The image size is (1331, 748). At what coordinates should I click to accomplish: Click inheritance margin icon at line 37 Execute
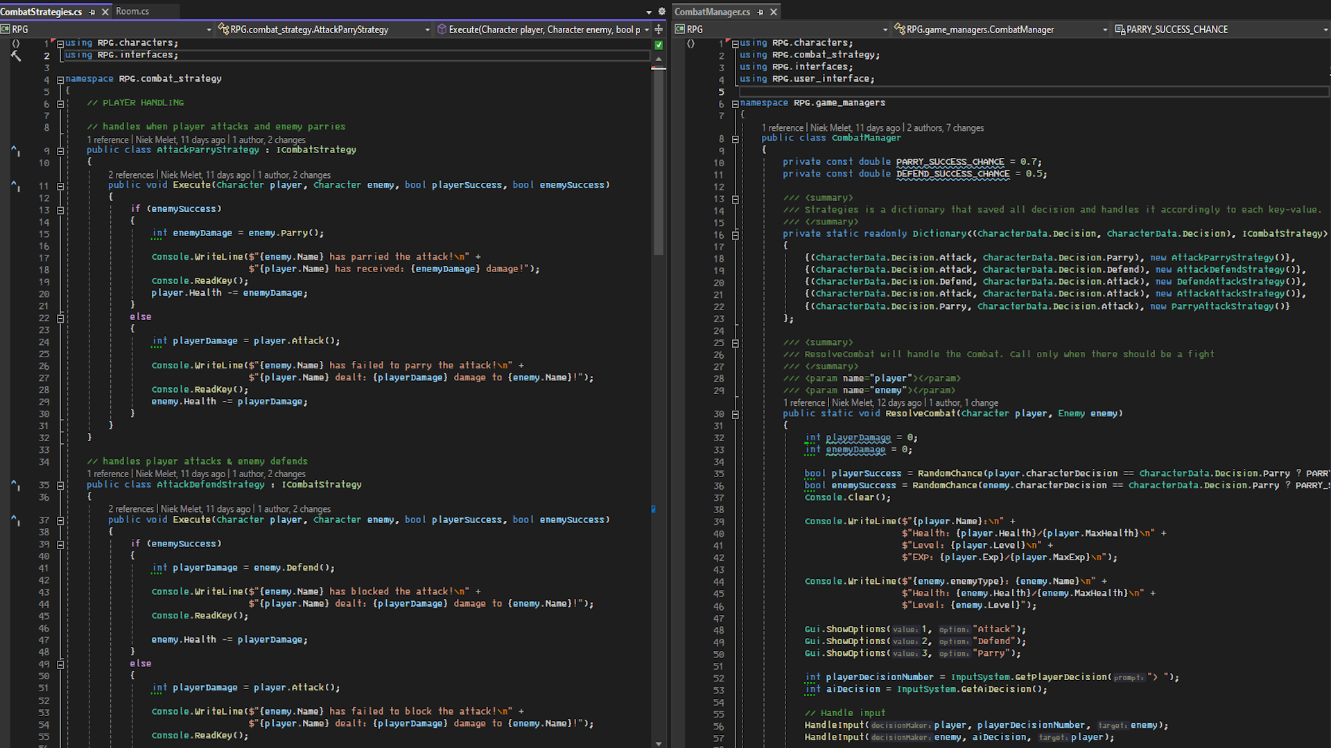click(x=15, y=520)
